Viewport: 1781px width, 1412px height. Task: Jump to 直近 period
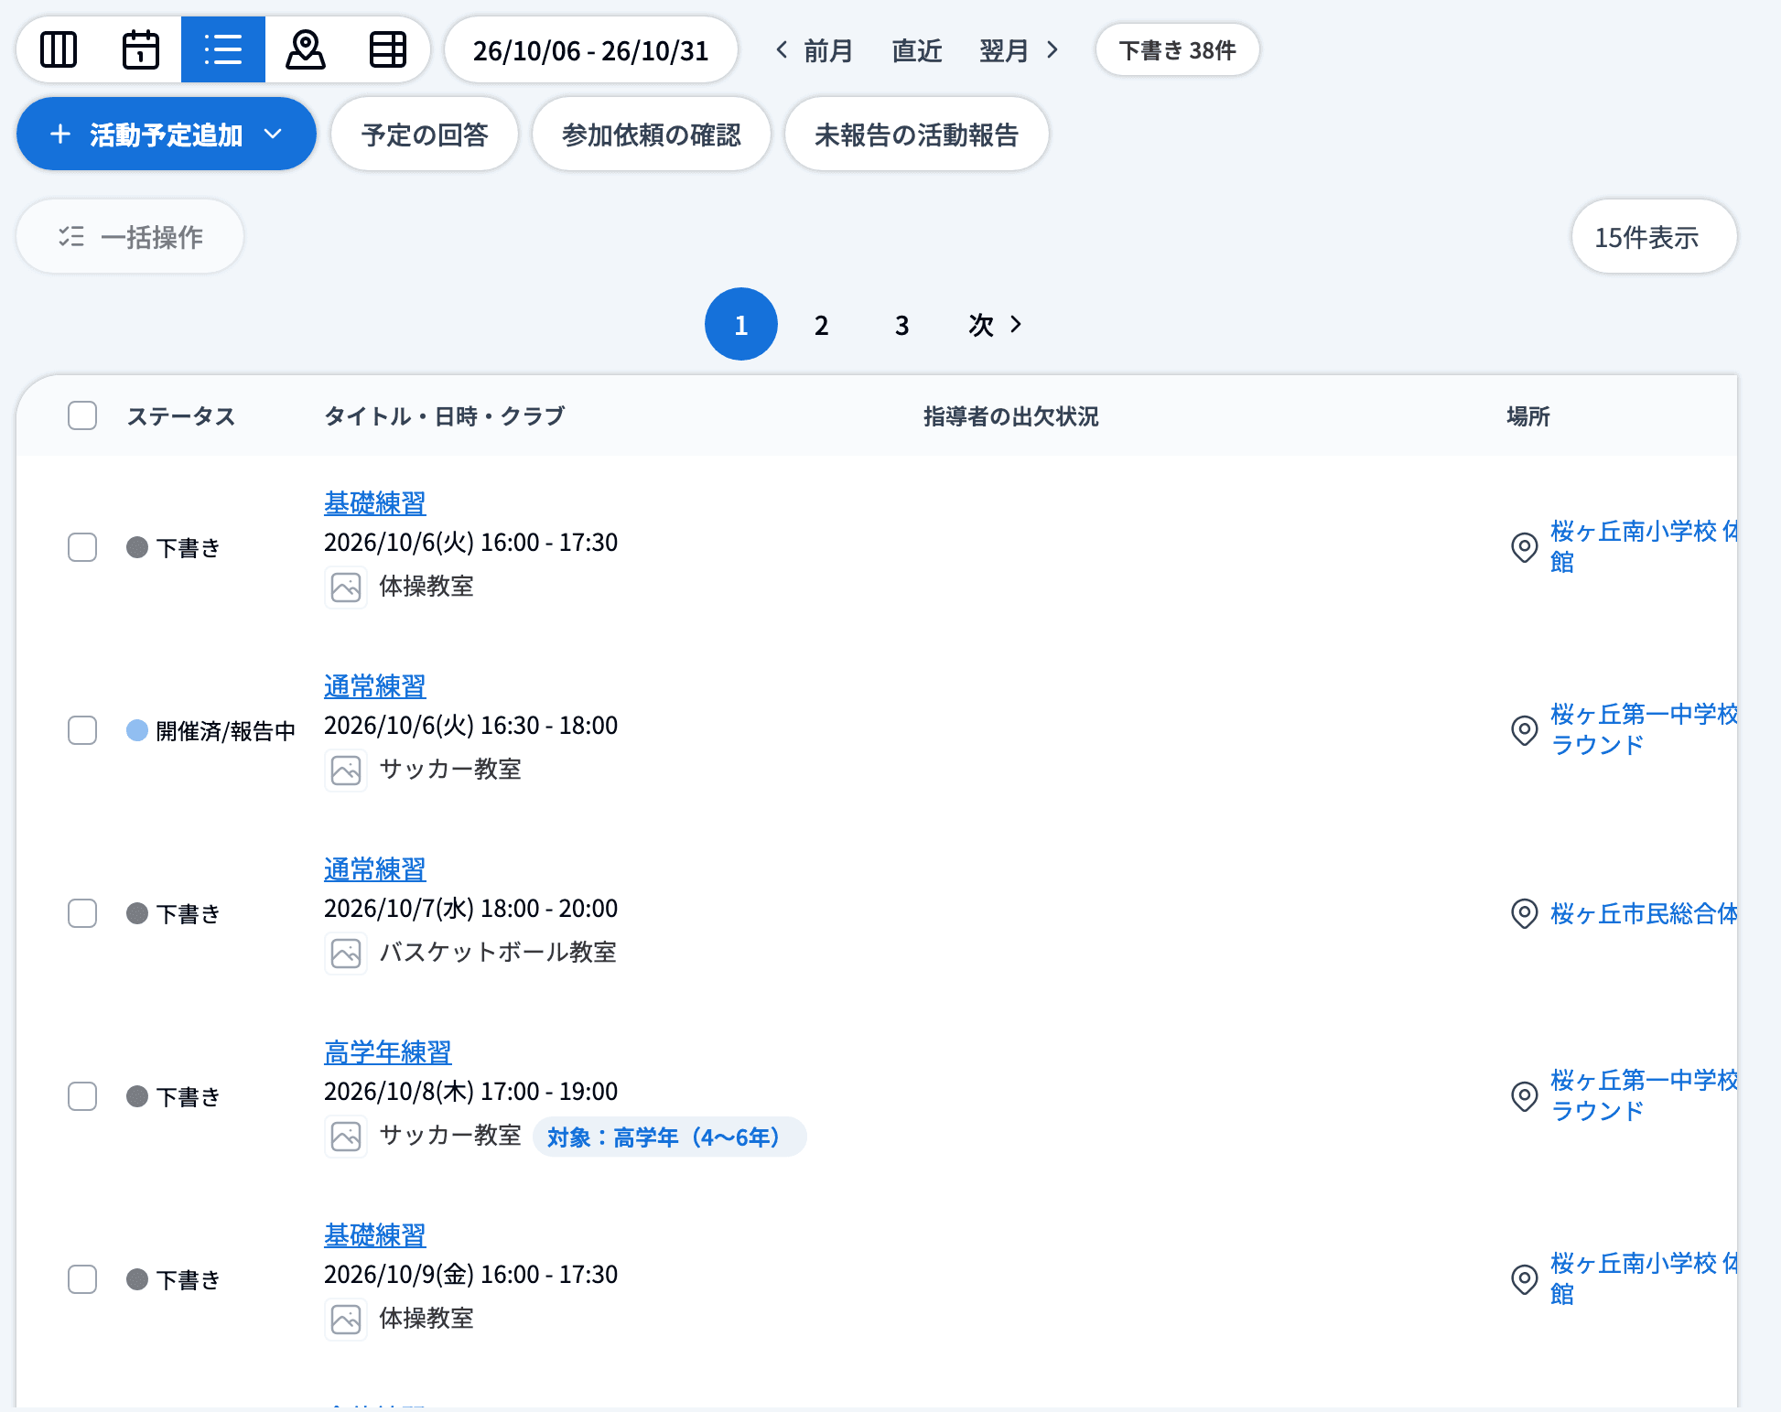917,50
